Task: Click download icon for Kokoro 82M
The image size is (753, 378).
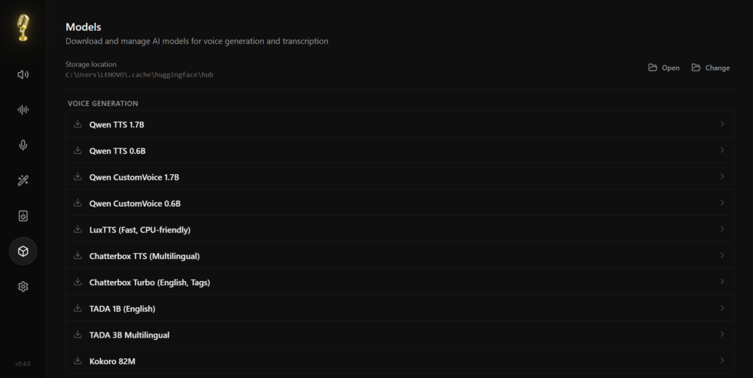Action: [77, 360]
